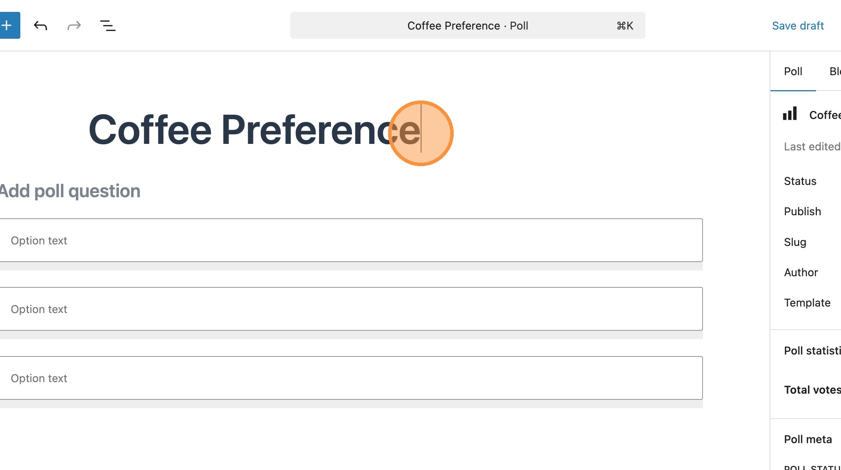841x470 pixels.
Task: Click the ⌘K shortcut indicator
Action: point(625,26)
